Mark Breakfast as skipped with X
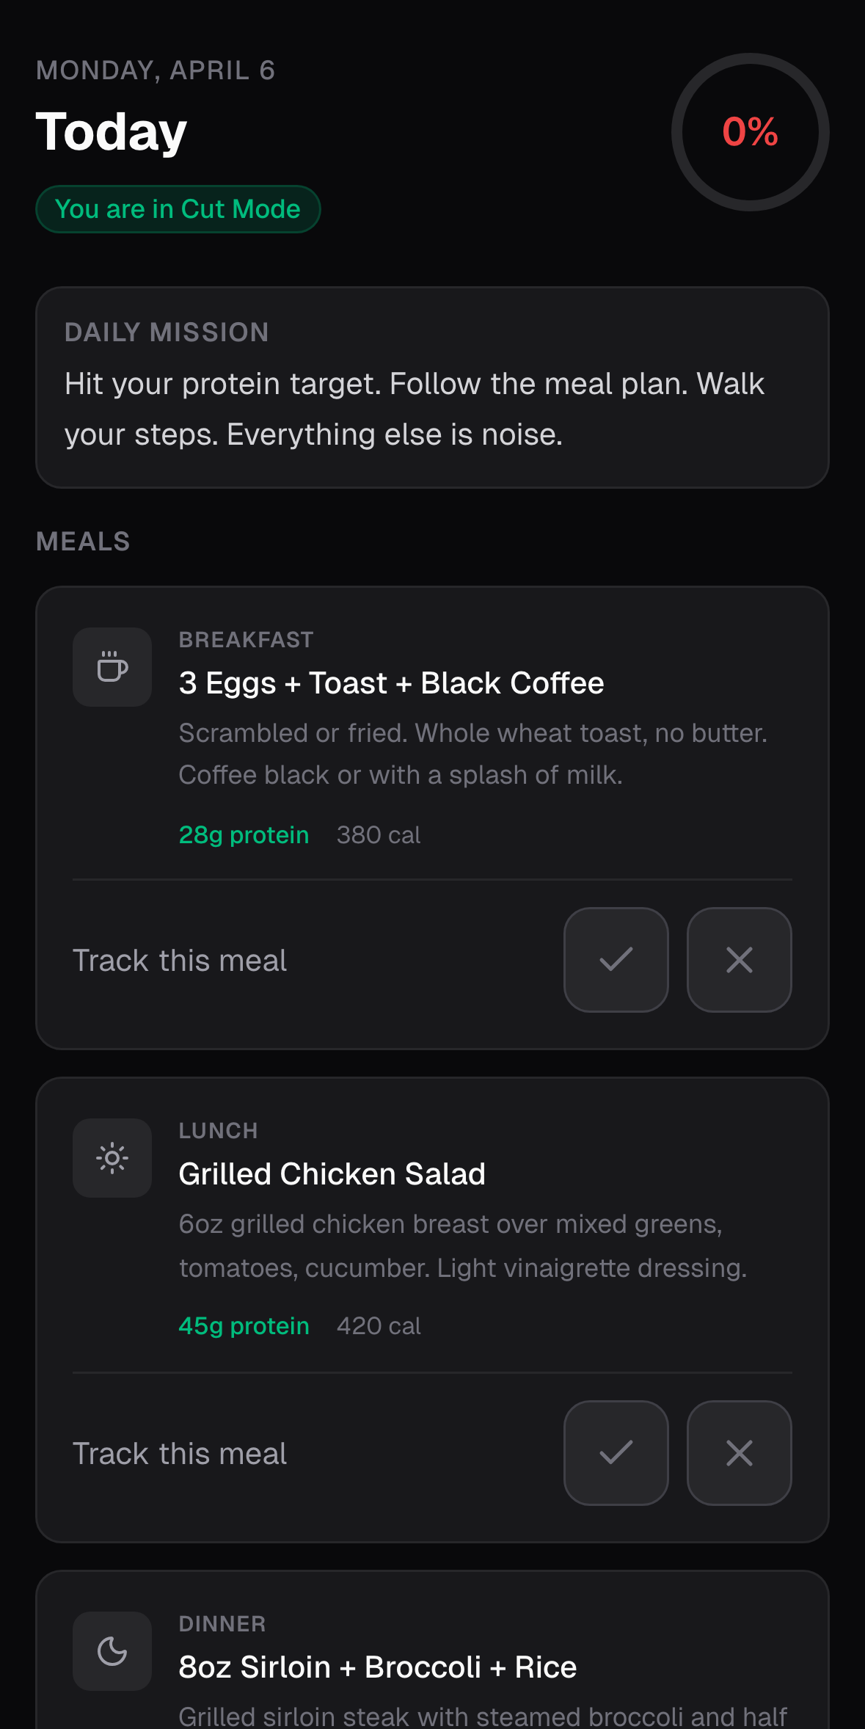This screenshot has height=1729, width=865. pyautogui.click(x=739, y=960)
